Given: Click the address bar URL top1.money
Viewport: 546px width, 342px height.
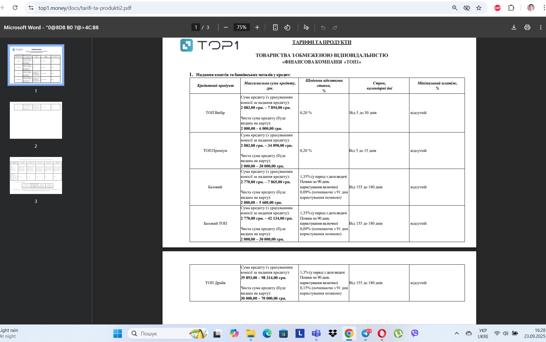Looking at the screenshot, I should [x=85, y=8].
